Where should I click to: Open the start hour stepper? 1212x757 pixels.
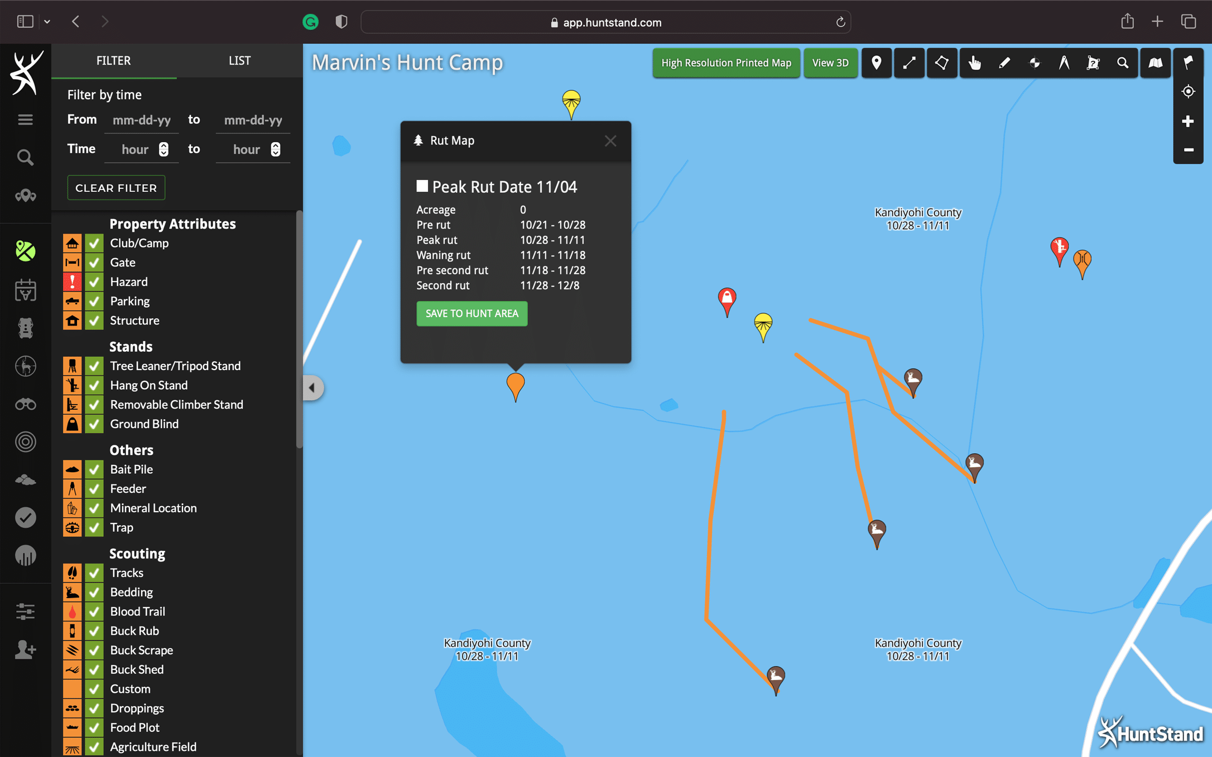click(163, 149)
